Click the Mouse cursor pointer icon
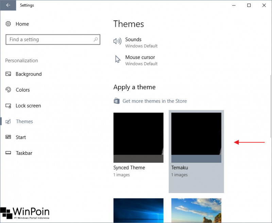Screen dimensions: 272x223 [118, 59]
